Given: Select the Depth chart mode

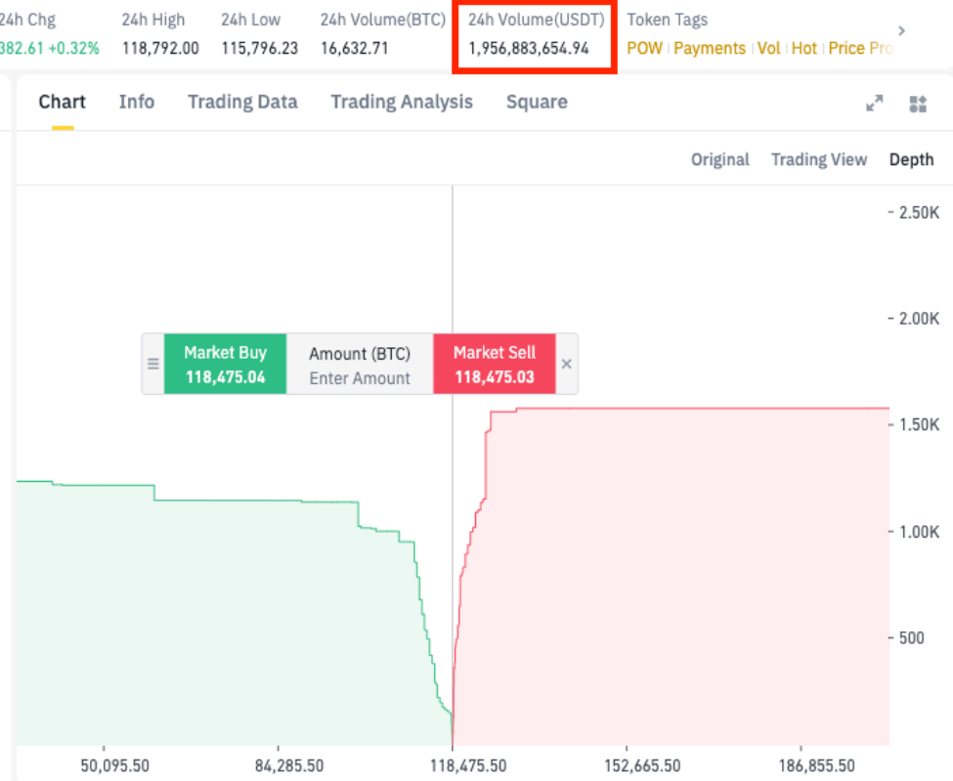Looking at the screenshot, I should (x=911, y=159).
